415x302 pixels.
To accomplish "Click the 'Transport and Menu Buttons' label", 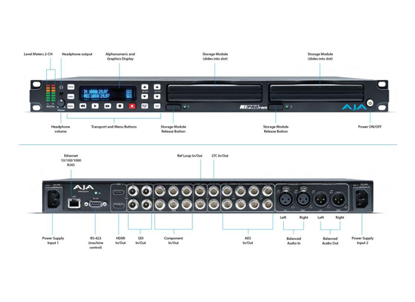I will click(114, 127).
